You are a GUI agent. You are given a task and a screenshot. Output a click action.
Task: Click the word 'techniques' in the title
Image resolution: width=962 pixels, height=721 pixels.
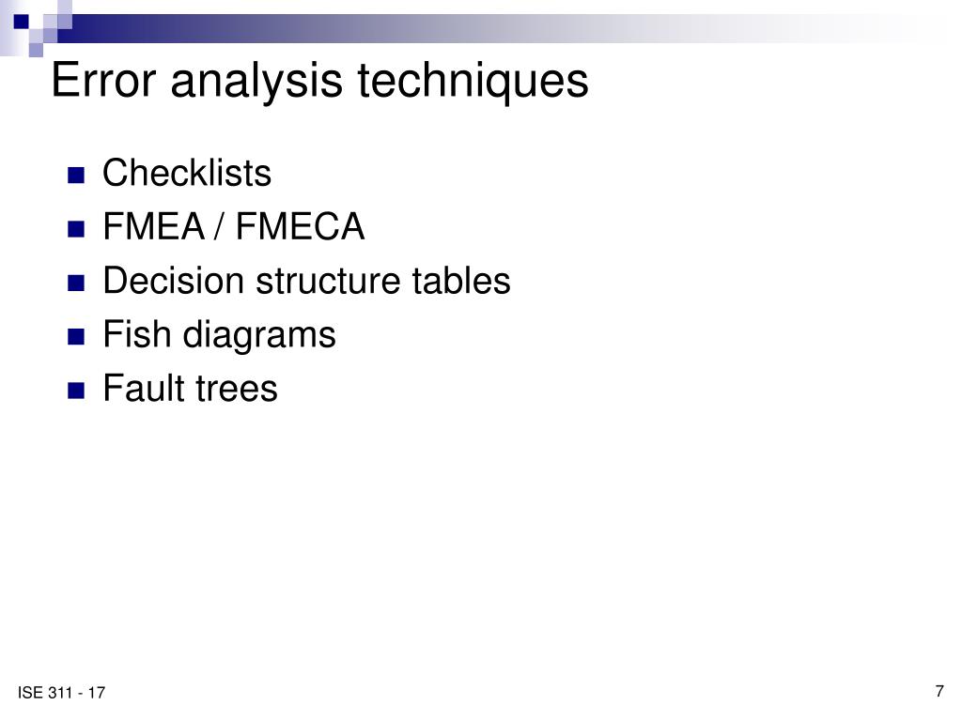click(473, 82)
